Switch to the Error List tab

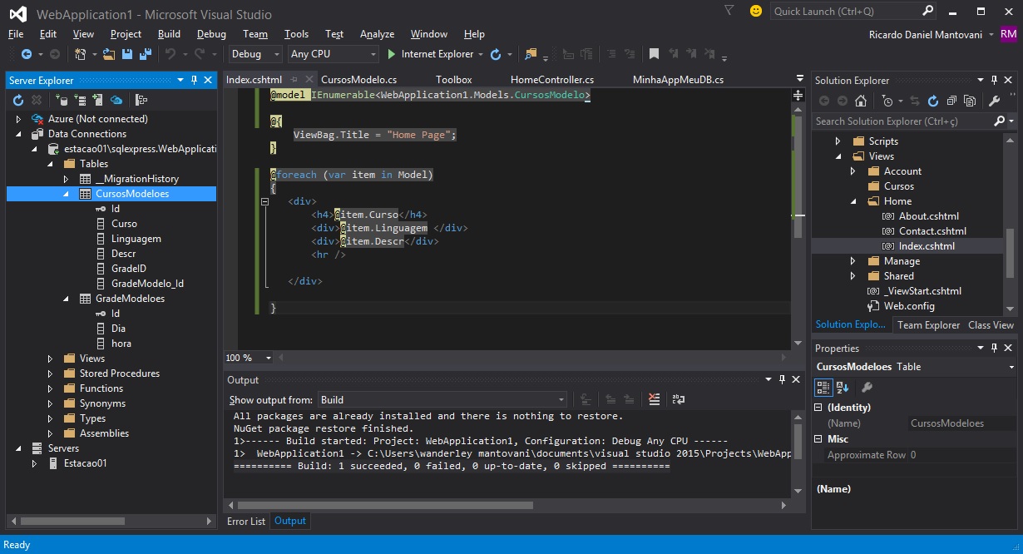click(x=246, y=522)
